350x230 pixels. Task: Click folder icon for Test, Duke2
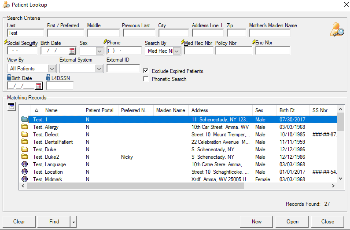(x=25, y=157)
